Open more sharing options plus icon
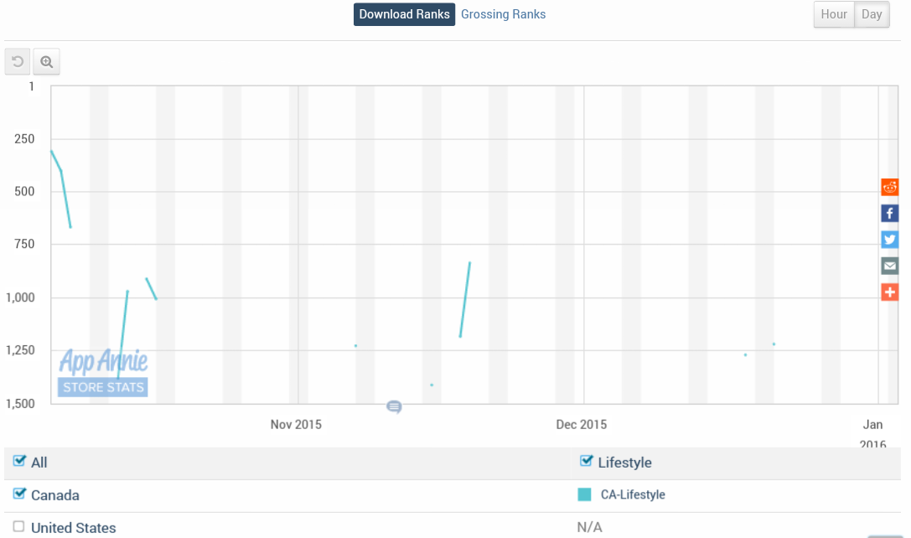This screenshot has width=911, height=538. [x=889, y=292]
